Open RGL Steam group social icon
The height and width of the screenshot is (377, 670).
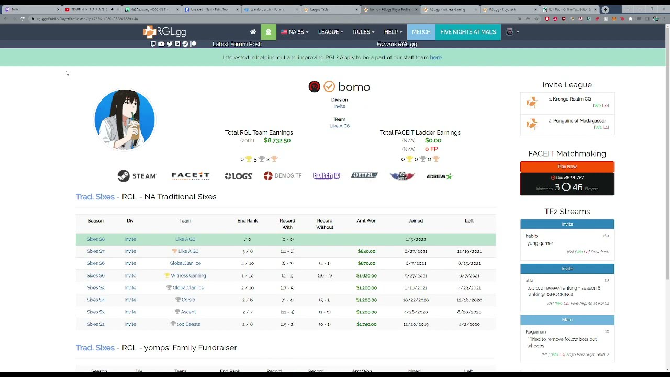point(185,44)
